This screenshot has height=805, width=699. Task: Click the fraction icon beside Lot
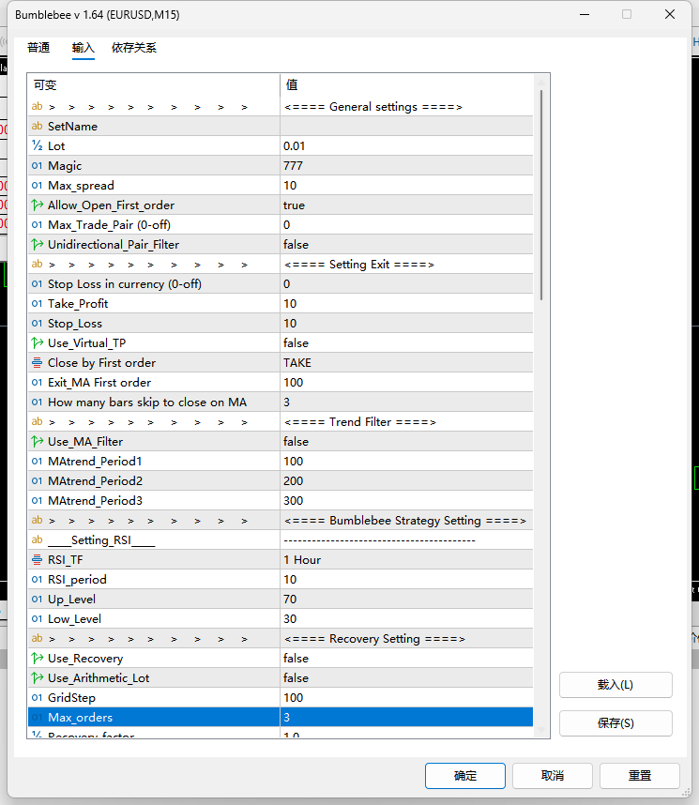(37, 145)
